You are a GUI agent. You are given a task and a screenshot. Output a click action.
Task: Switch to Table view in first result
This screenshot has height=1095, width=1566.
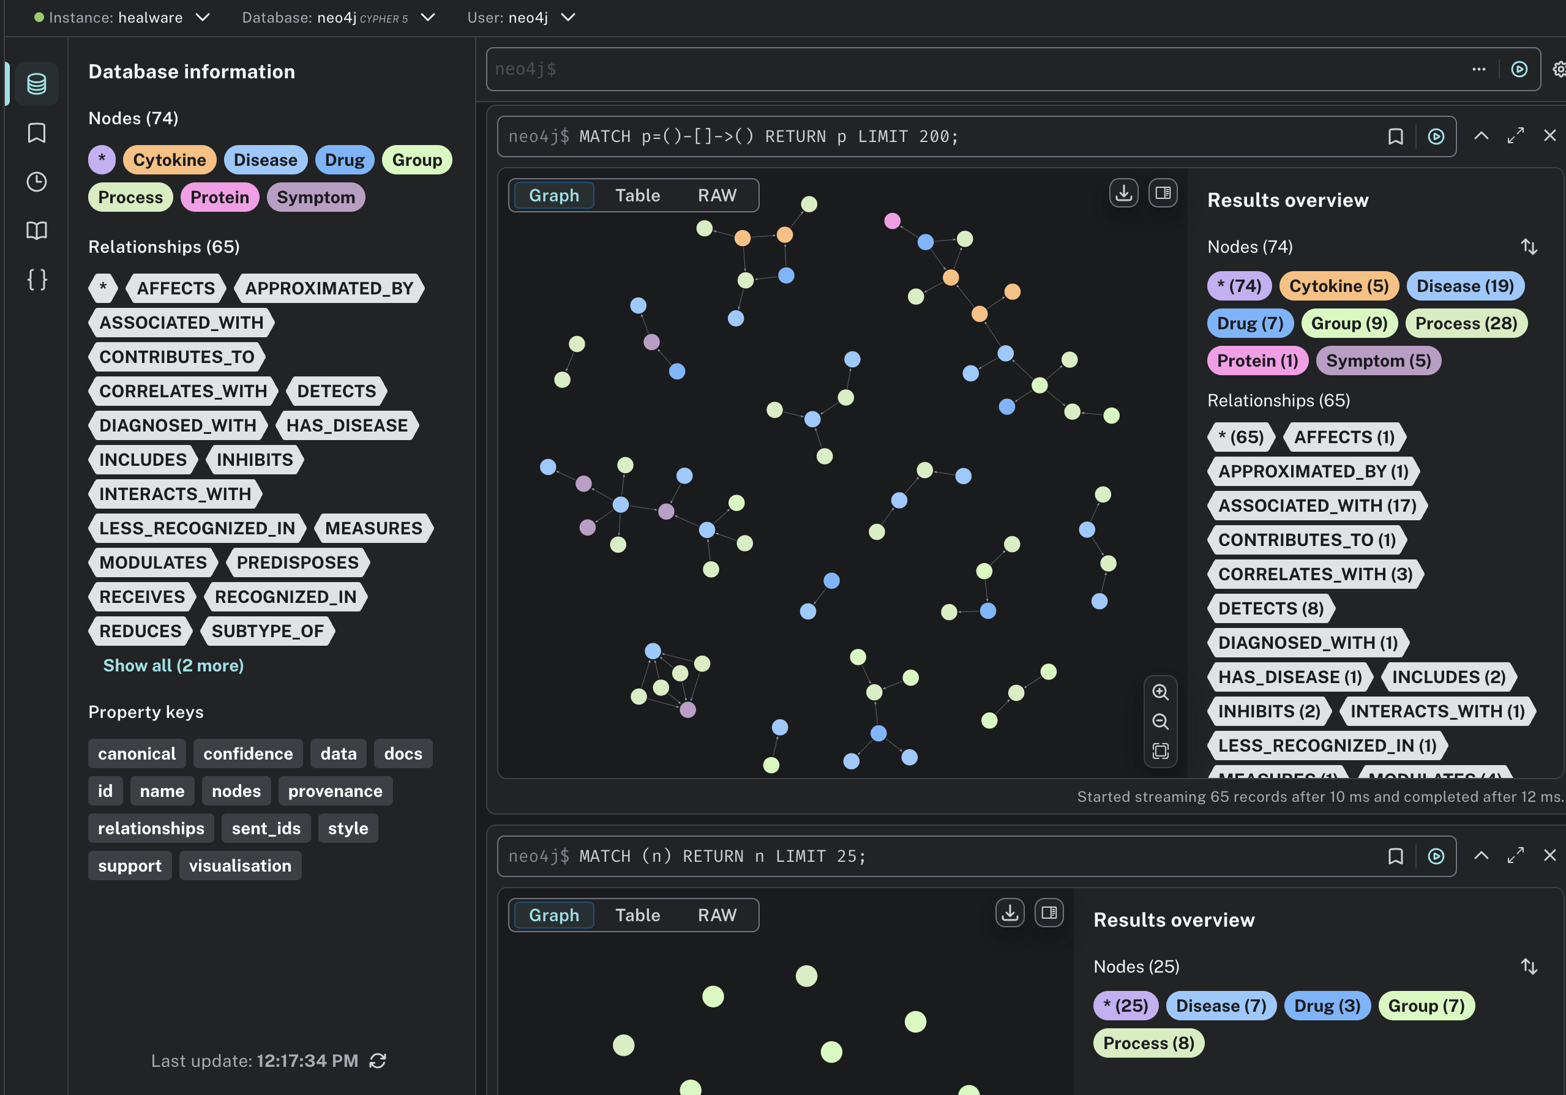point(637,196)
